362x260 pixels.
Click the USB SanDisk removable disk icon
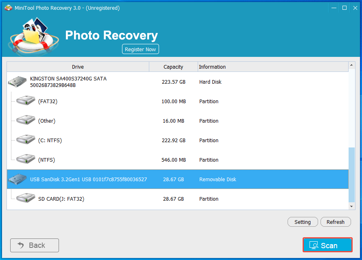(17, 179)
